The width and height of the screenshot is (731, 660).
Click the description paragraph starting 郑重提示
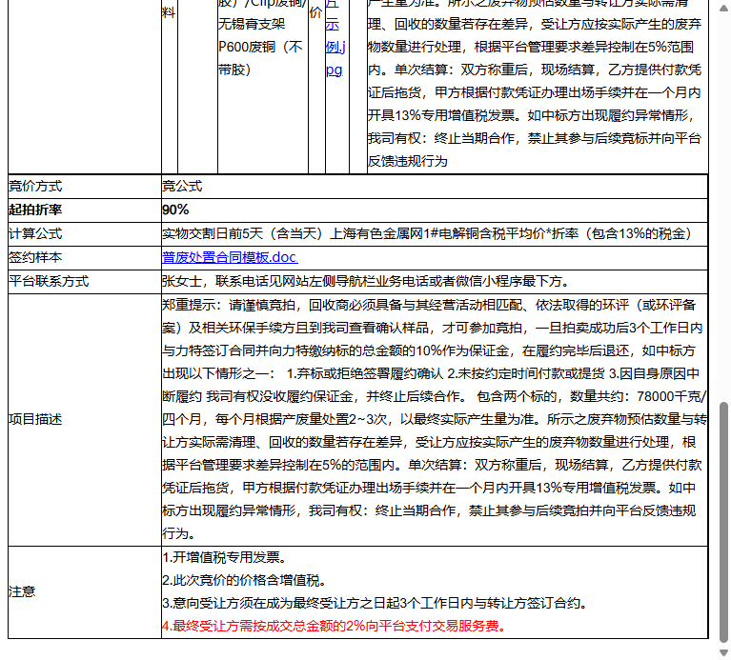coord(435,419)
